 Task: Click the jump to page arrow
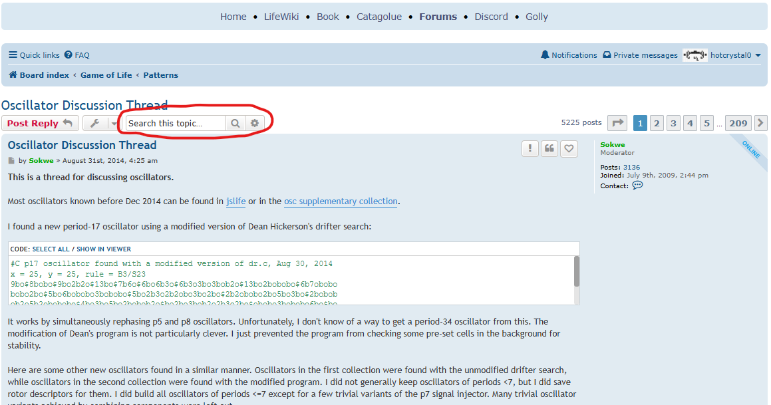[x=617, y=123]
